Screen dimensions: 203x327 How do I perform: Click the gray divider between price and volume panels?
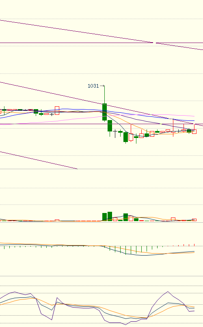[101, 169]
